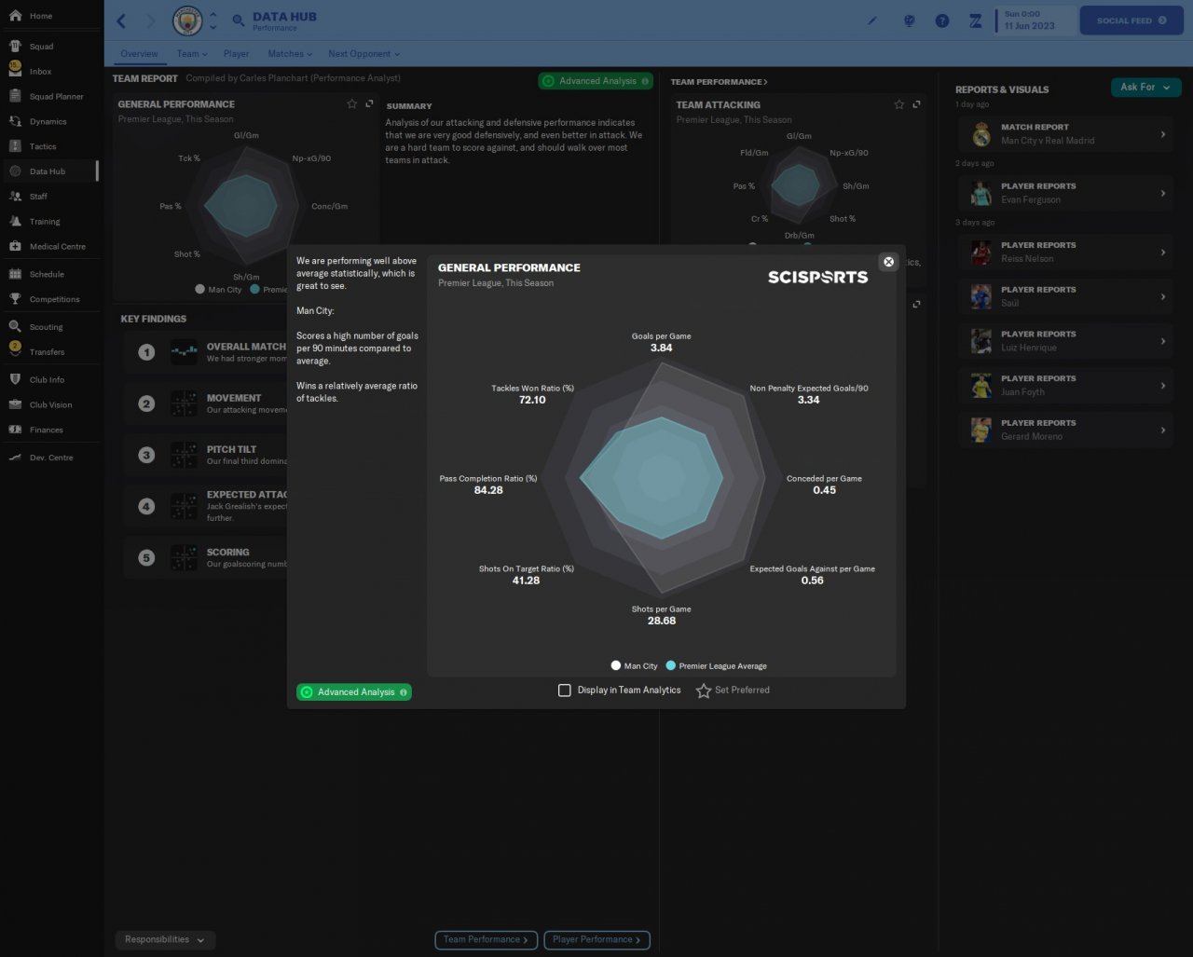
Task: Open the Movement key finding
Action: coord(207,403)
